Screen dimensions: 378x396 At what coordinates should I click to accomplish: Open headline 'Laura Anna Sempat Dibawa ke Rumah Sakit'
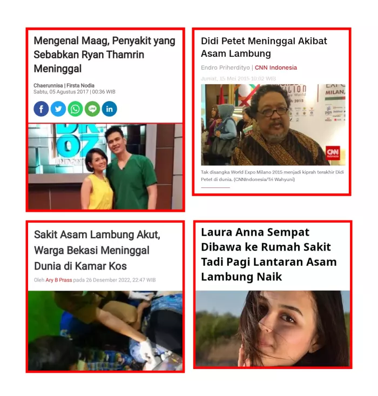(x=269, y=254)
